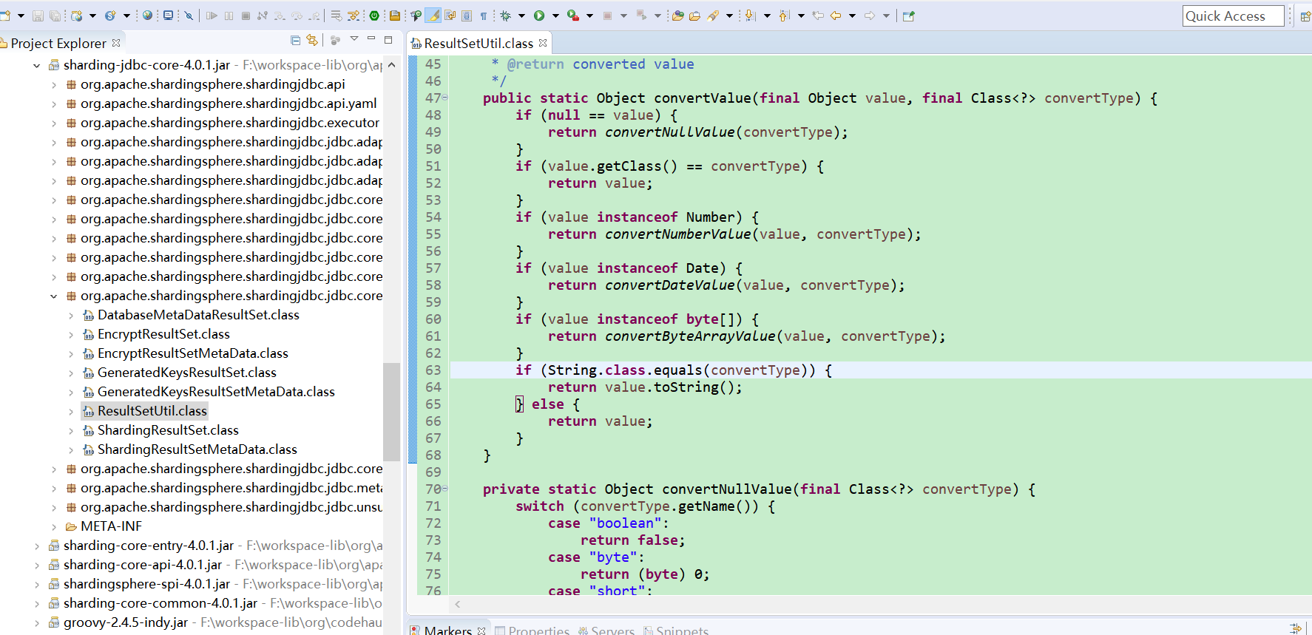Click the green Run button icon
This screenshot has height=635, width=1312.
click(539, 16)
